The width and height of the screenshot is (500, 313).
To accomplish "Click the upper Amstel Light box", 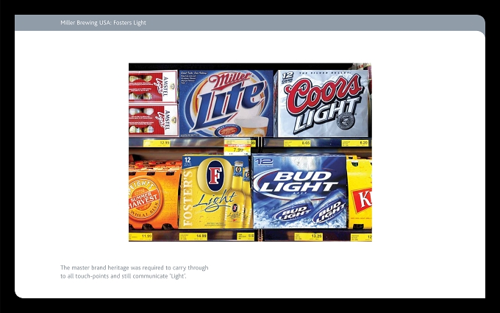I will 153,87.
